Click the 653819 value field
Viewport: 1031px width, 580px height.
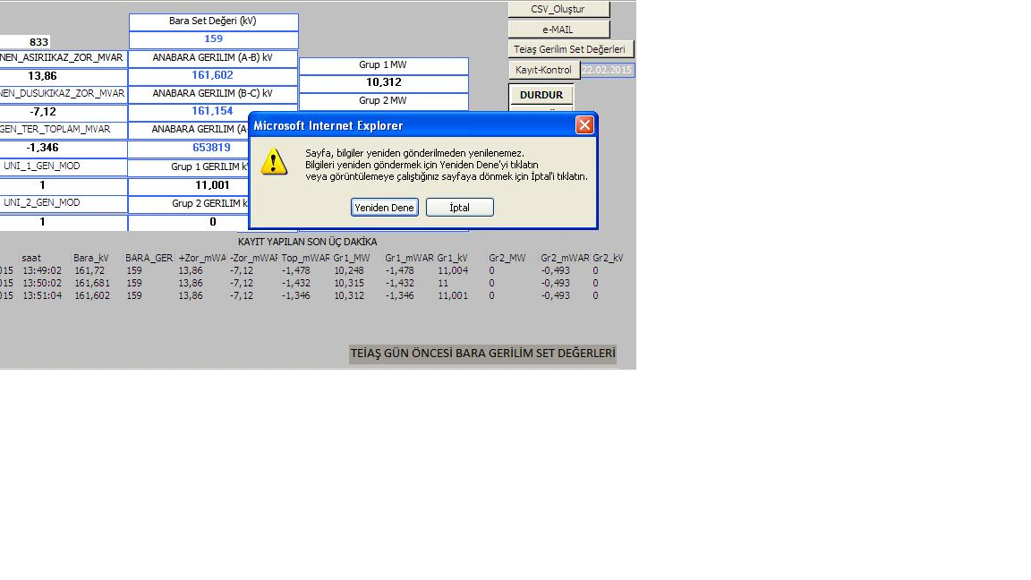212,148
